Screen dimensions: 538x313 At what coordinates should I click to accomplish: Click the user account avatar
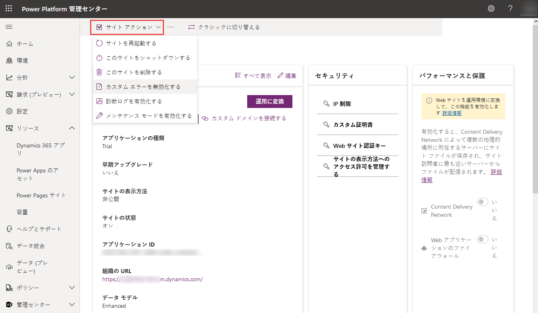point(529,8)
